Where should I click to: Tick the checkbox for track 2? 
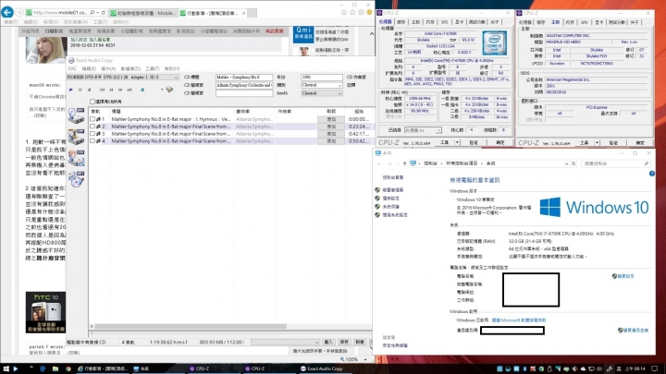(x=92, y=127)
